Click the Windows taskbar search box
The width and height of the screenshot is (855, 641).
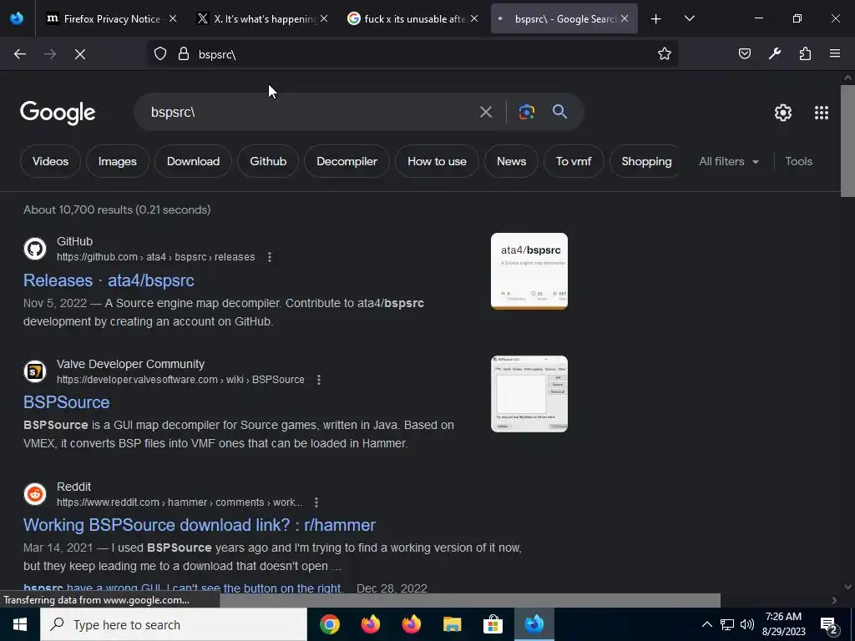[174, 624]
